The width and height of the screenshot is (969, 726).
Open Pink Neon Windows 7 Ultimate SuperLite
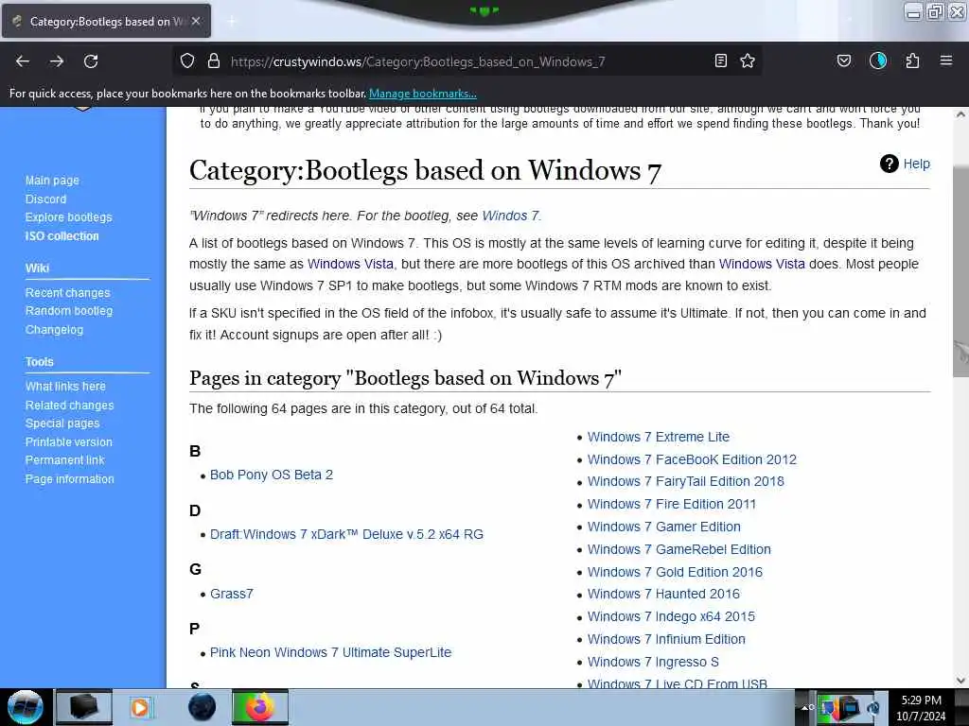330,652
